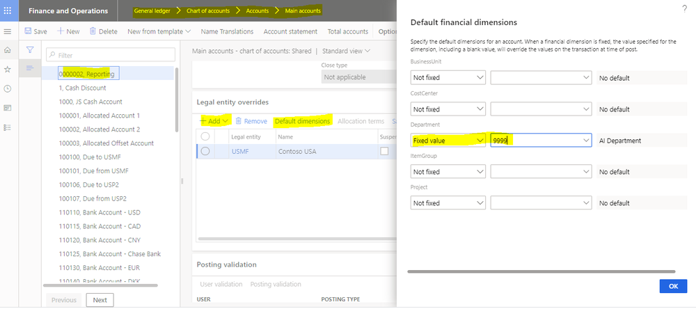Open the Account statement menu item
This screenshot has height=309, width=696.
[292, 31]
